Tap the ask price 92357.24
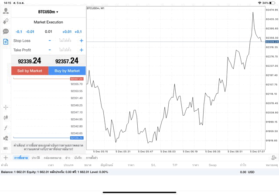 [x=67, y=61]
